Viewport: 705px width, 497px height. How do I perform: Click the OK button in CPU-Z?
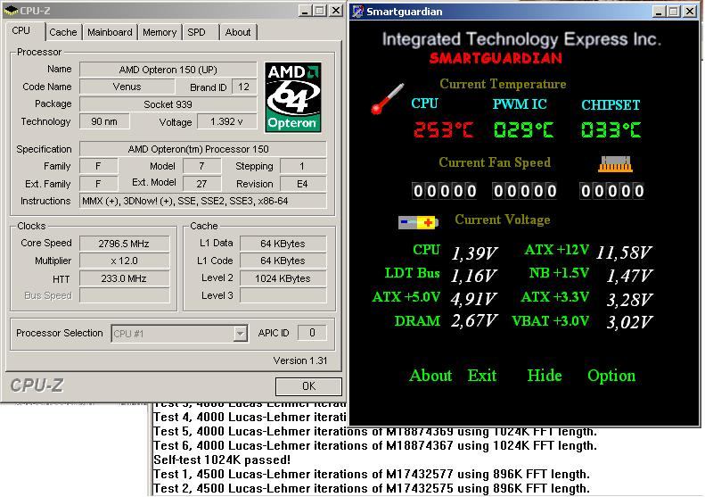click(308, 386)
